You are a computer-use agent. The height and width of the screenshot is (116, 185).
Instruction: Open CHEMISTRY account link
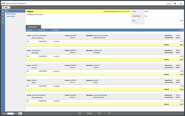[35, 65]
